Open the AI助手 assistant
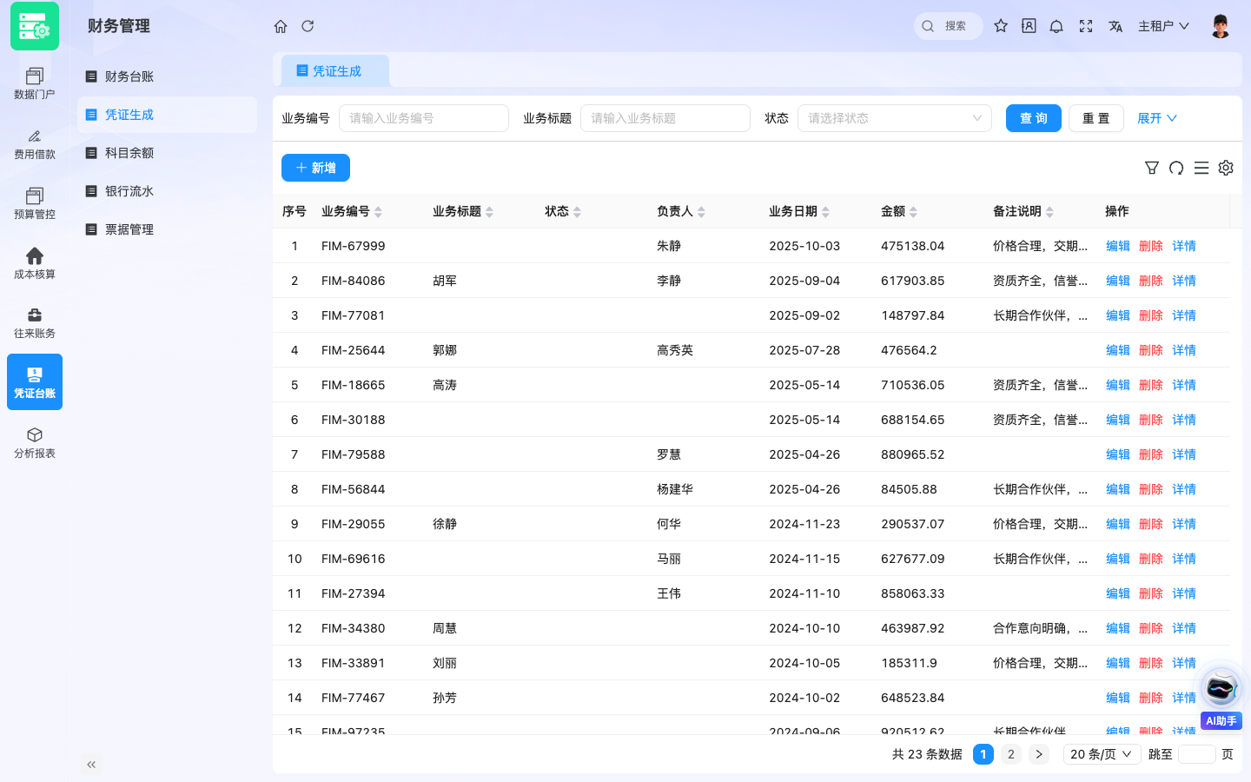The width and height of the screenshot is (1251, 782). pos(1221,698)
